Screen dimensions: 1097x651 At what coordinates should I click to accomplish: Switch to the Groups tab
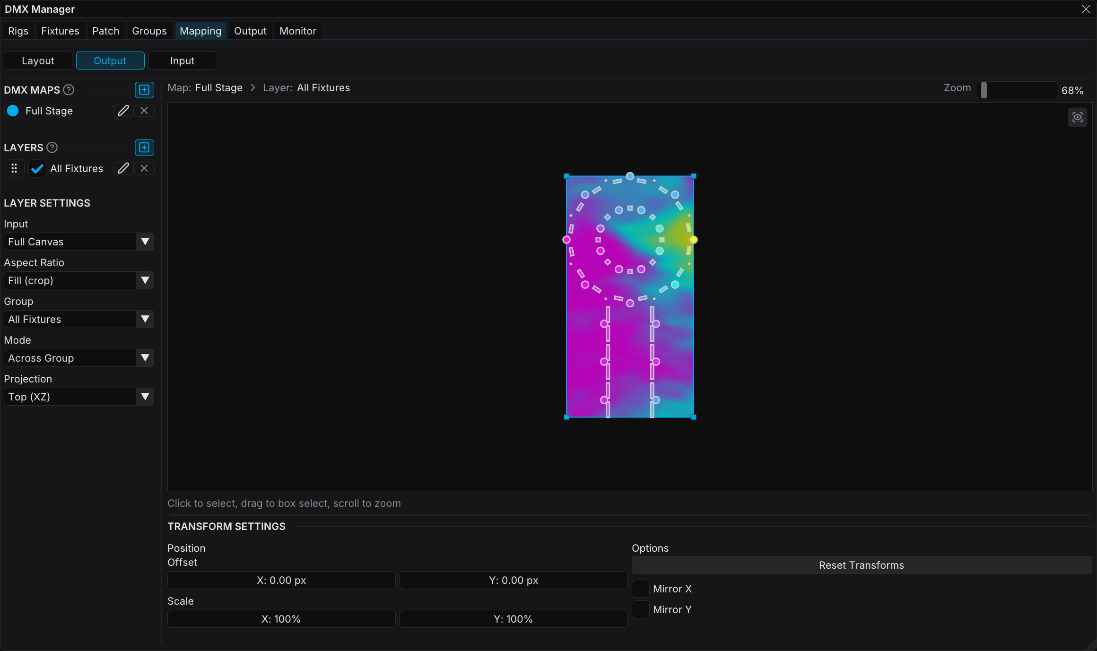(149, 31)
